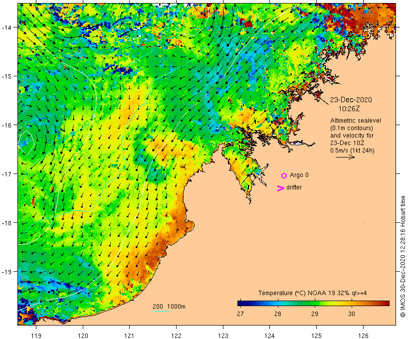Click the '120' longitude axis label
The height and width of the screenshot is (339, 409).
(83, 336)
